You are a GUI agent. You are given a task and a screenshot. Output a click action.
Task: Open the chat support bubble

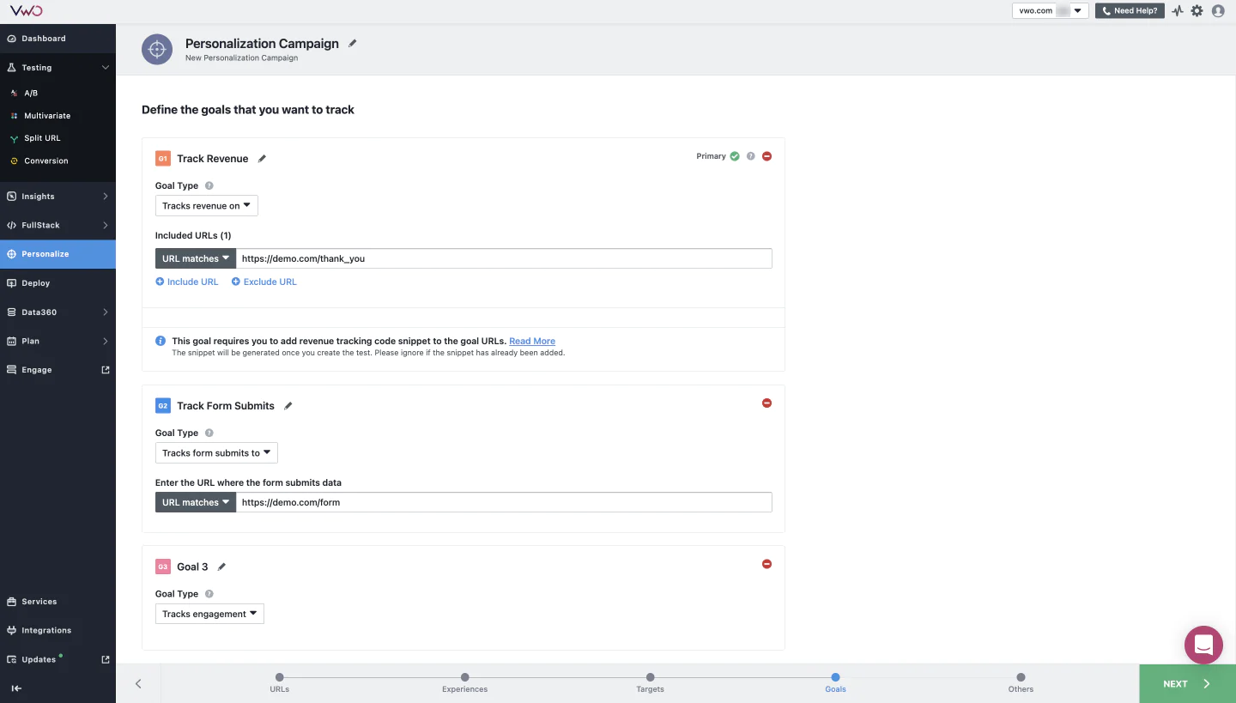tap(1203, 645)
